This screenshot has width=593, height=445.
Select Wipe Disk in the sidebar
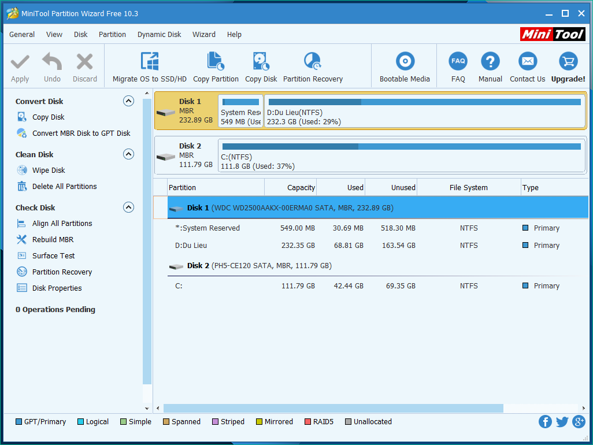pos(49,170)
